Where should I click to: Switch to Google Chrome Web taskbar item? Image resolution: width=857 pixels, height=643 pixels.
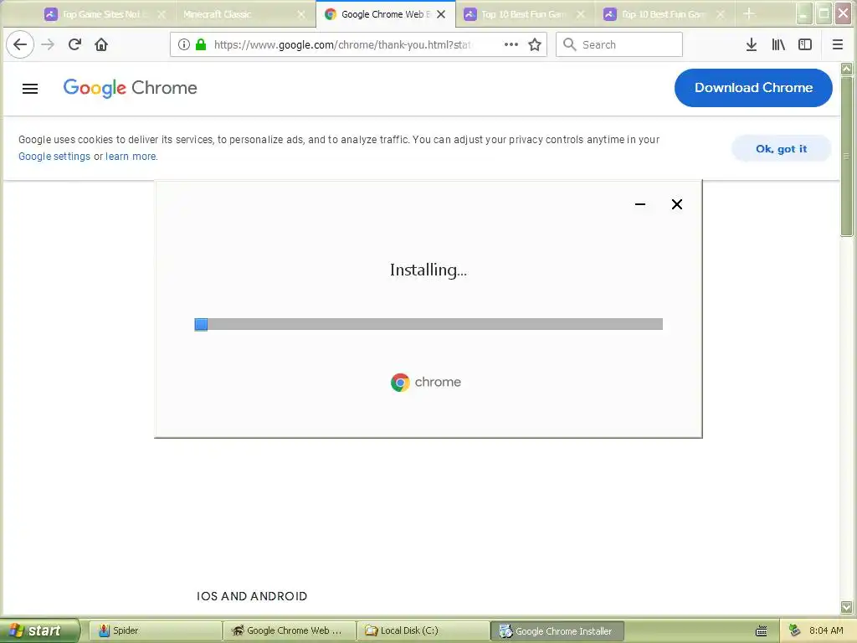(289, 630)
